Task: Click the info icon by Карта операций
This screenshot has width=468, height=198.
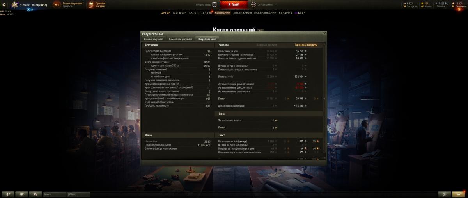Action: click(261, 30)
